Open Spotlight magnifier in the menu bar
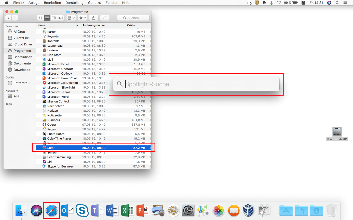This screenshot has height=220, width=353. [337, 3]
